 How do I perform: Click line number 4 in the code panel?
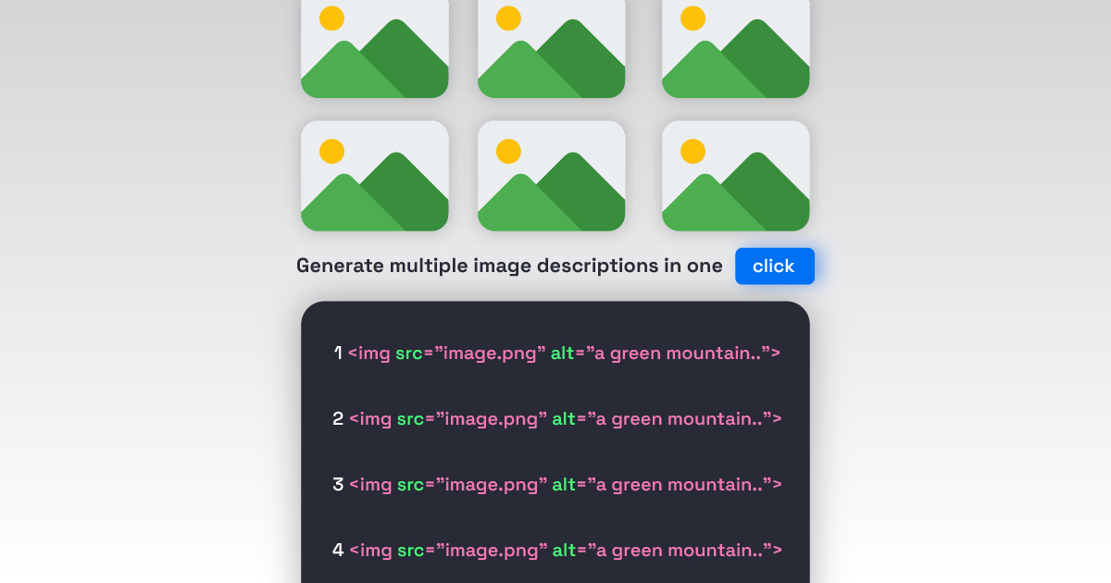click(x=338, y=550)
